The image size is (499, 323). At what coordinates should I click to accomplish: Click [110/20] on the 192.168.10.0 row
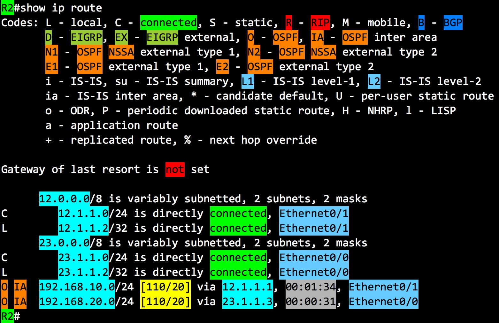pyautogui.click(x=165, y=287)
